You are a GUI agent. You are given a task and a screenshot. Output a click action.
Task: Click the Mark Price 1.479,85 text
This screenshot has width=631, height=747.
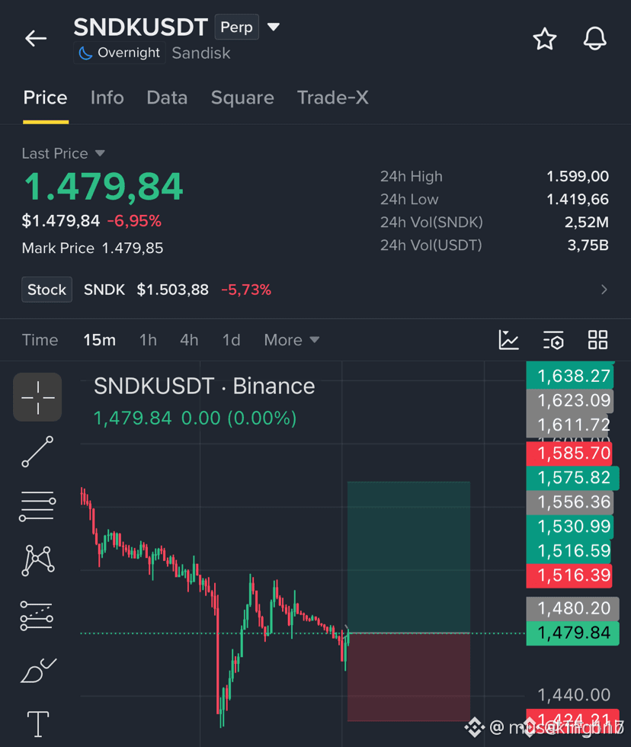92,248
